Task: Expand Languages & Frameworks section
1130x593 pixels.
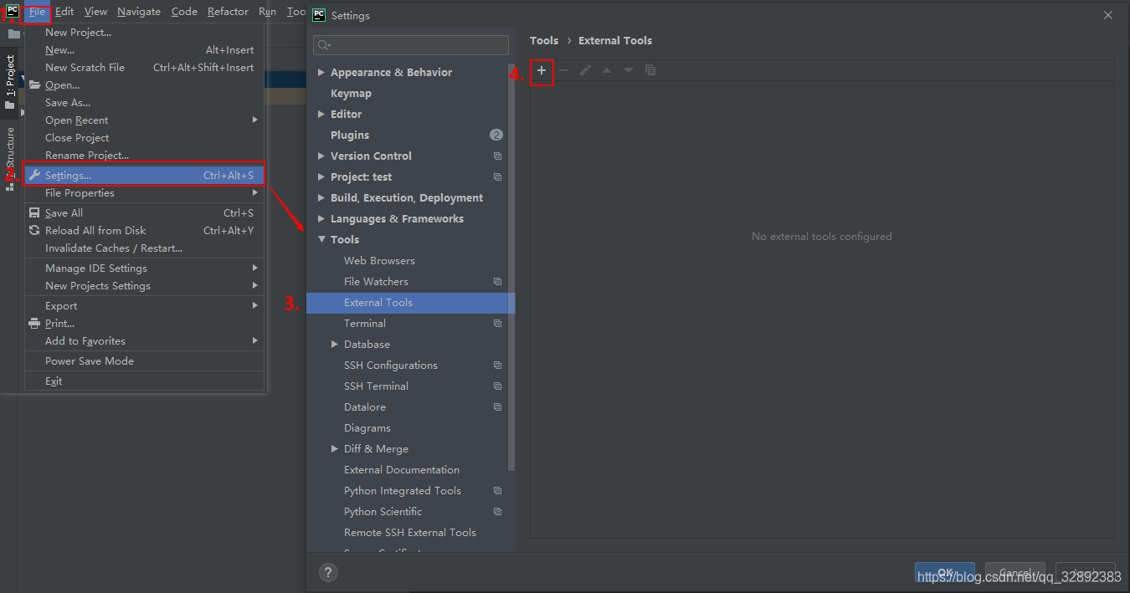Action: pyautogui.click(x=321, y=219)
